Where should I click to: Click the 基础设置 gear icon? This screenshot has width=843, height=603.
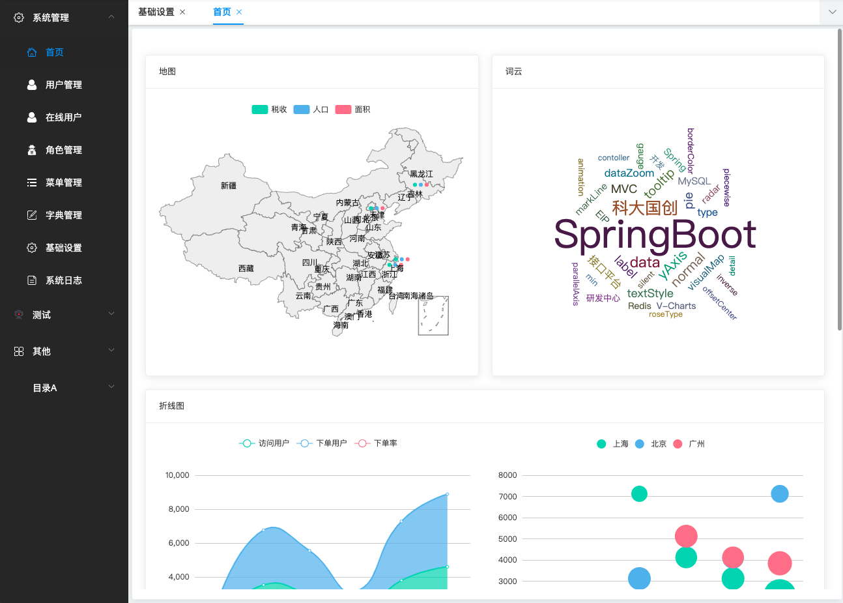pyautogui.click(x=32, y=248)
